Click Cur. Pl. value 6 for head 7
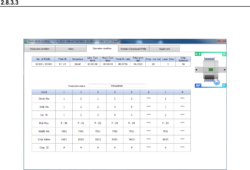 coord(165,115)
